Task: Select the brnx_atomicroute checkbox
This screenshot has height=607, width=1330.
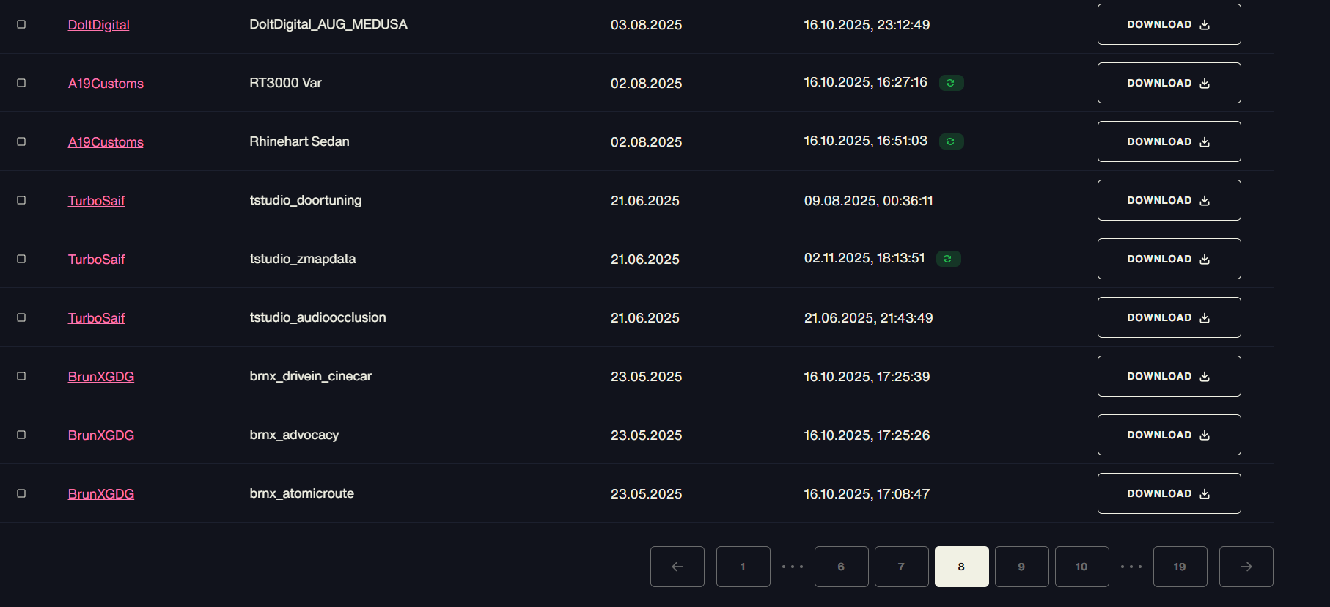Action: pos(21,493)
